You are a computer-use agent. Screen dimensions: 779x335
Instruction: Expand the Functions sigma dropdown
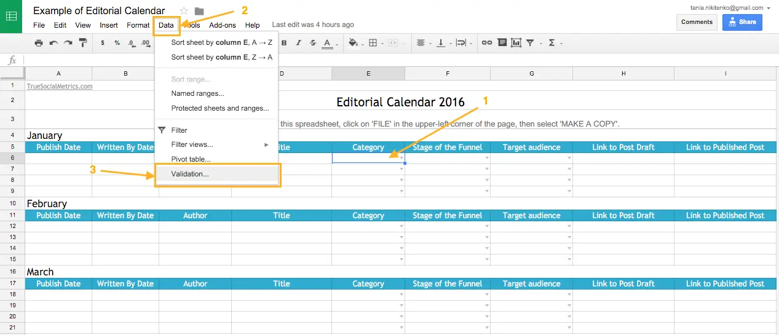click(x=561, y=44)
